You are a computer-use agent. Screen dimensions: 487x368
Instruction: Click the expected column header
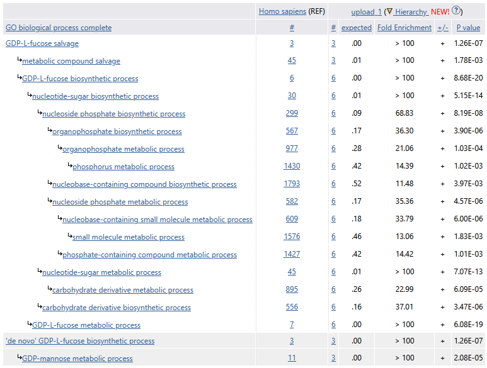357,28
